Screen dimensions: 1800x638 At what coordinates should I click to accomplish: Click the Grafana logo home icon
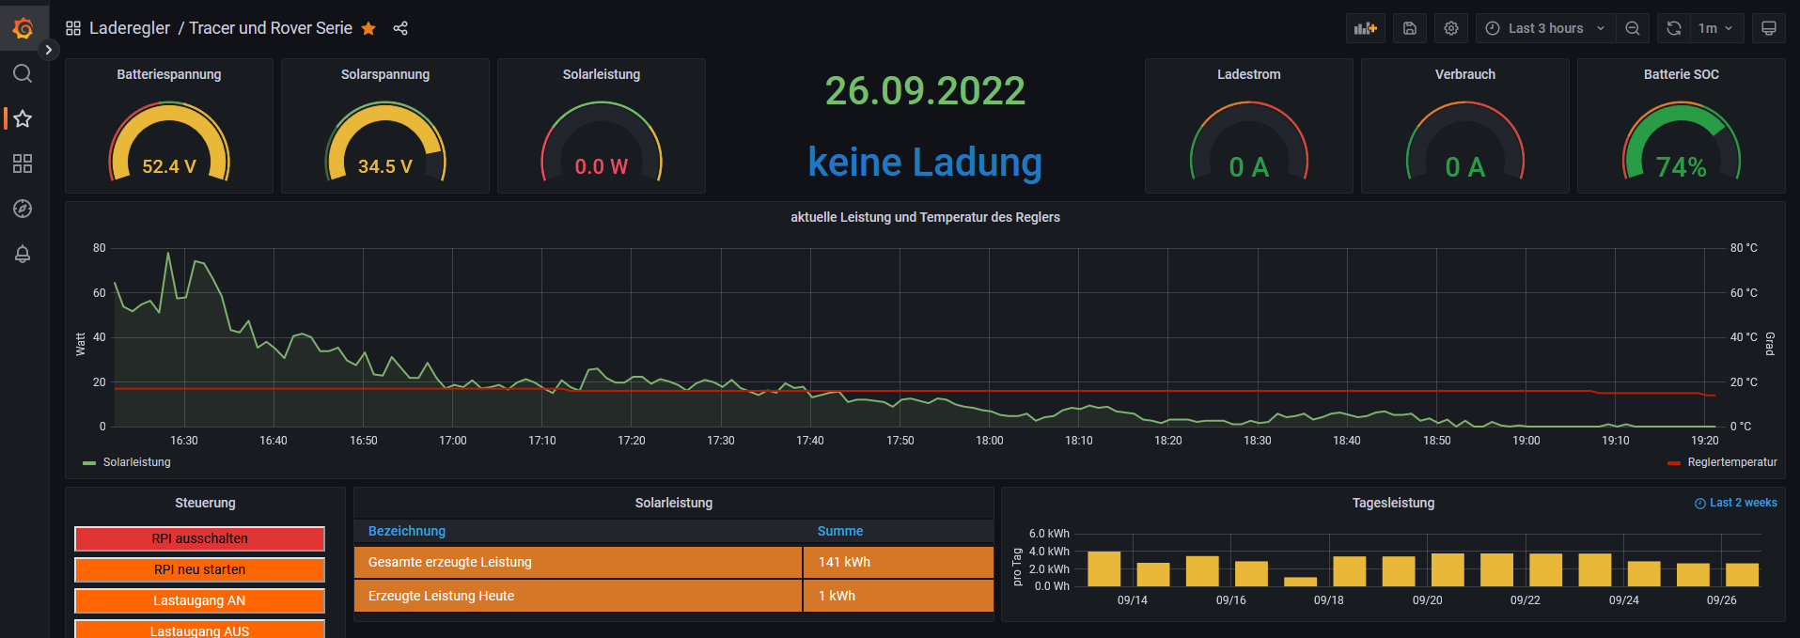[x=23, y=28]
